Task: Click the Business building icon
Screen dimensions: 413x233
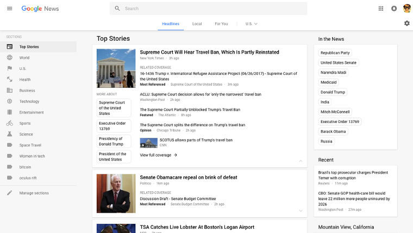Action: click(x=9, y=90)
